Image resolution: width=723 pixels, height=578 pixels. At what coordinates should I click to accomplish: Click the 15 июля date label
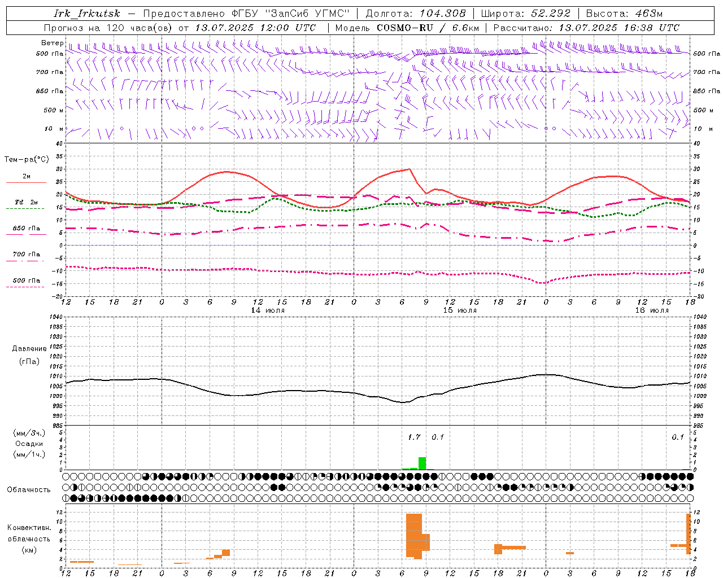460,310
